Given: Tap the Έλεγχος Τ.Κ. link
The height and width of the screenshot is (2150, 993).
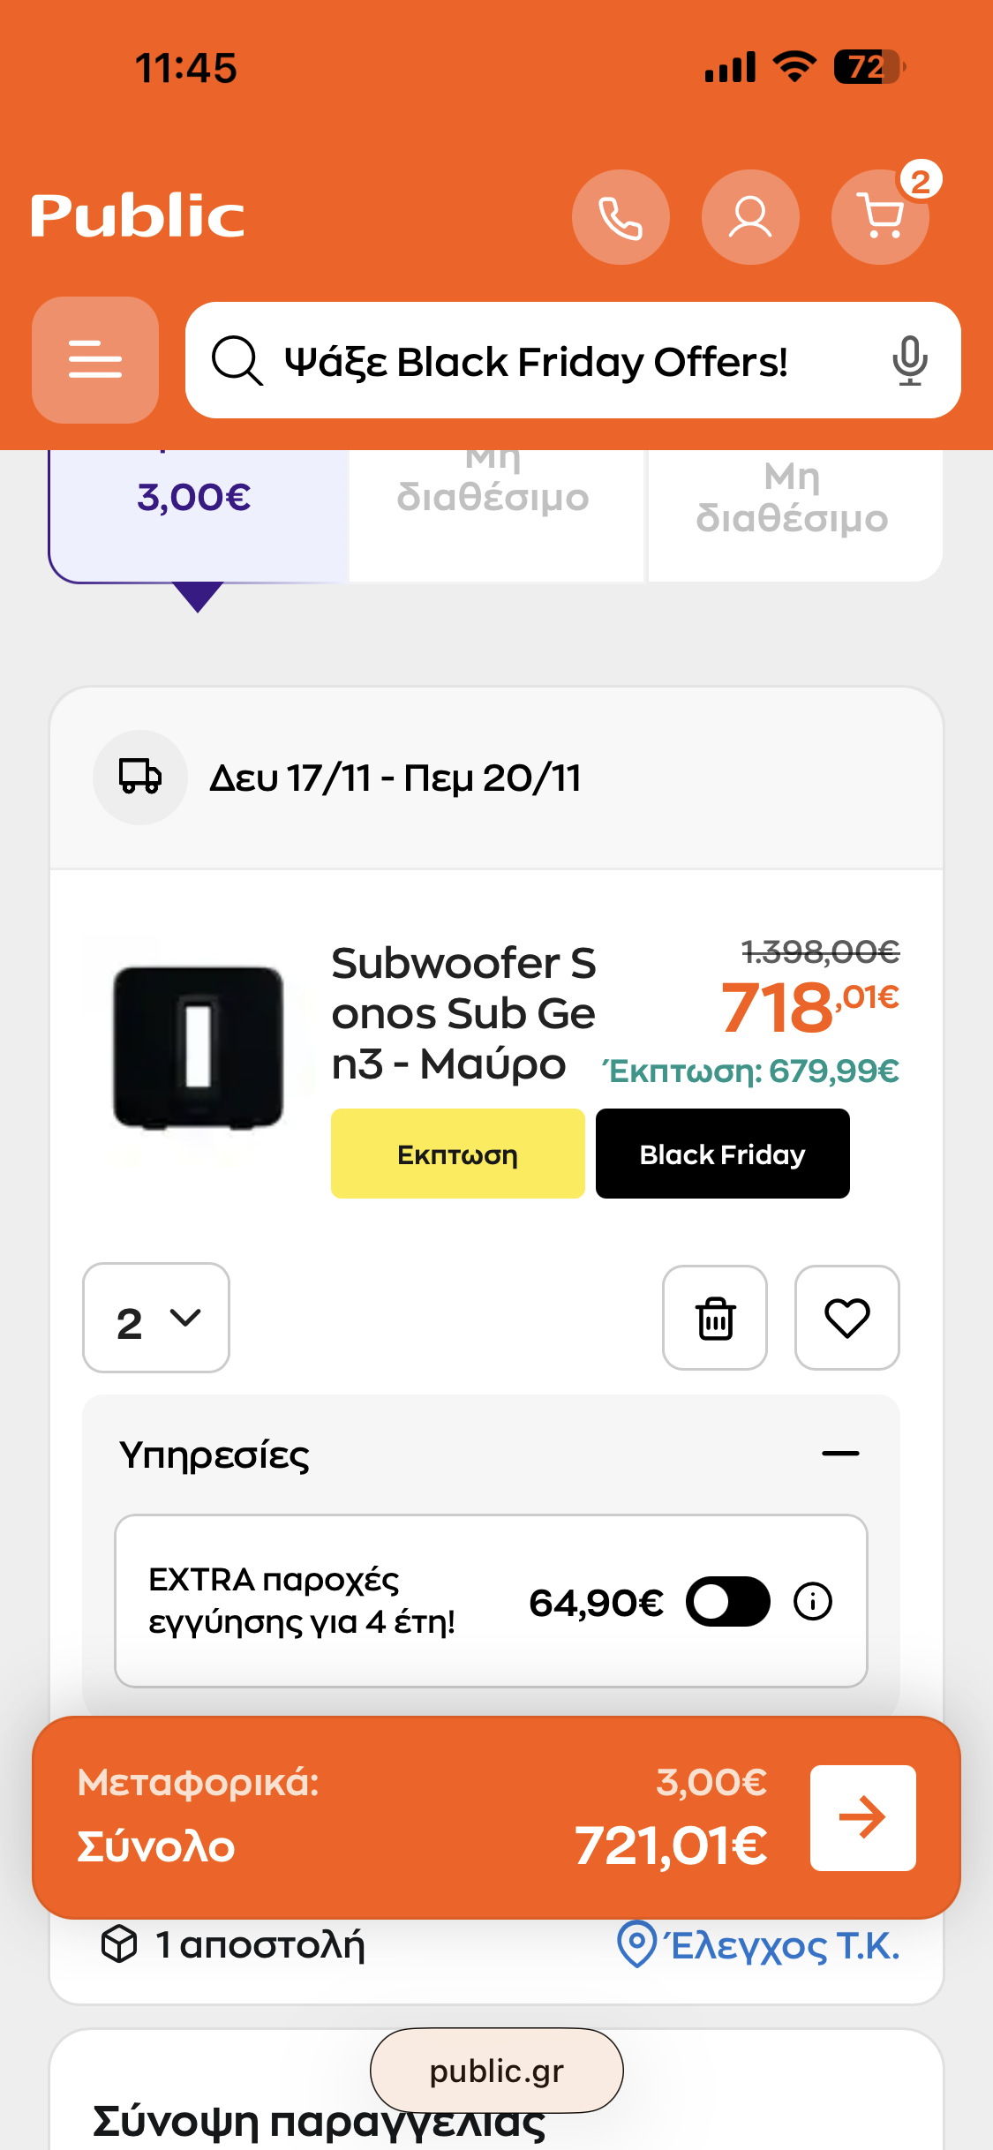Looking at the screenshot, I should (759, 1945).
